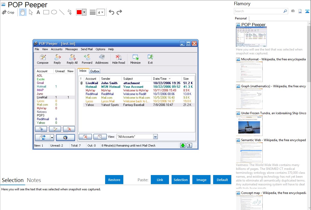Select the arrow pointer tool

[x=31, y=12]
